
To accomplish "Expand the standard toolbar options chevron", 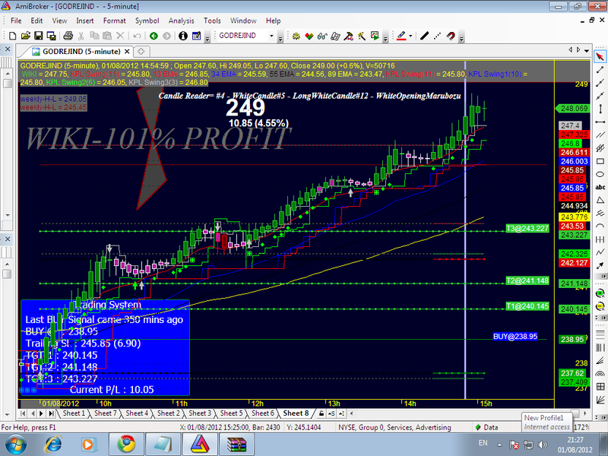I will click(x=207, y=37).
